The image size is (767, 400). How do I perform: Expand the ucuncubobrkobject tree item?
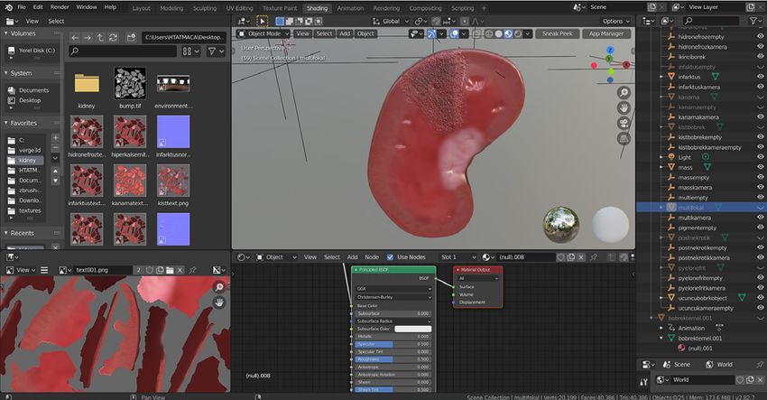pos(661,298)
